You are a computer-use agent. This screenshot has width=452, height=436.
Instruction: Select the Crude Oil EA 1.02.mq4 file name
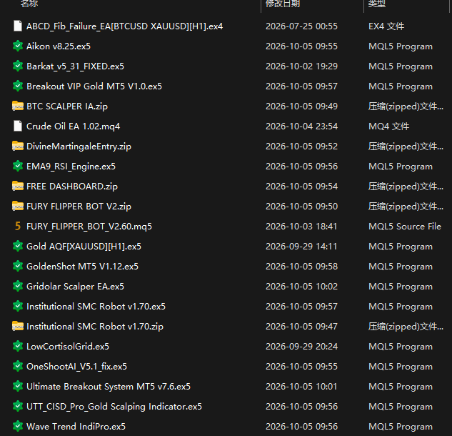pos(74,127)
